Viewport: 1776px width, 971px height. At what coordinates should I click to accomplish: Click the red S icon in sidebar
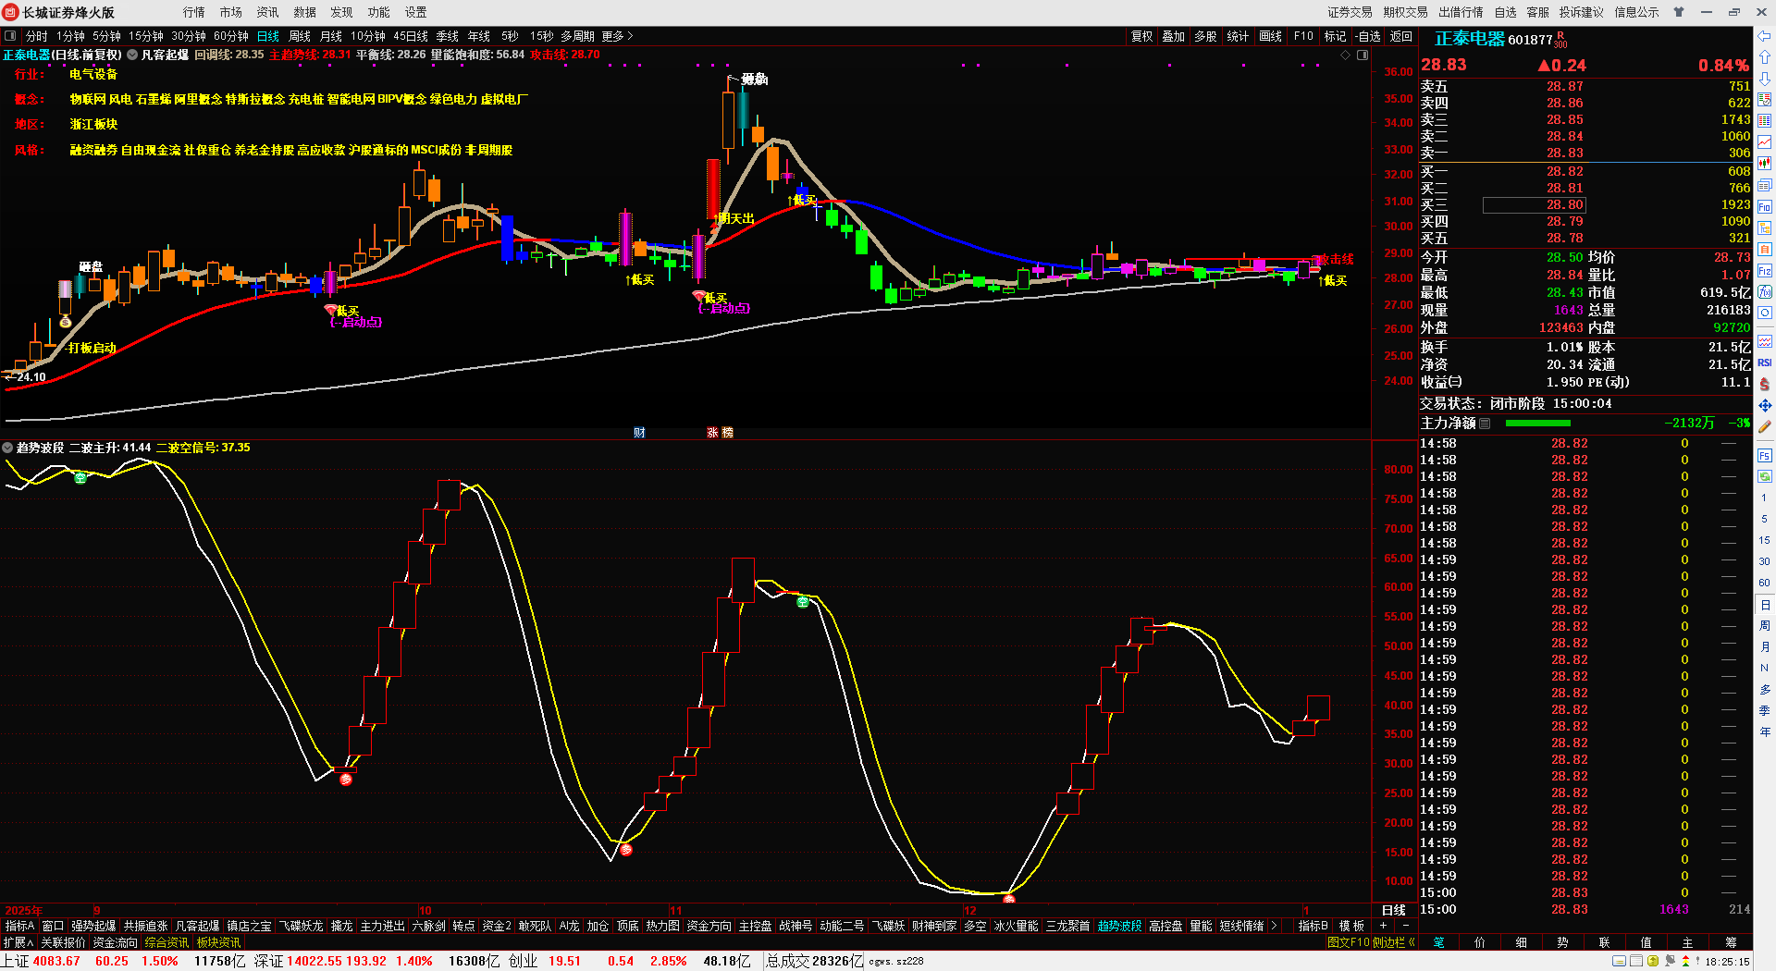pos(1765,384)
